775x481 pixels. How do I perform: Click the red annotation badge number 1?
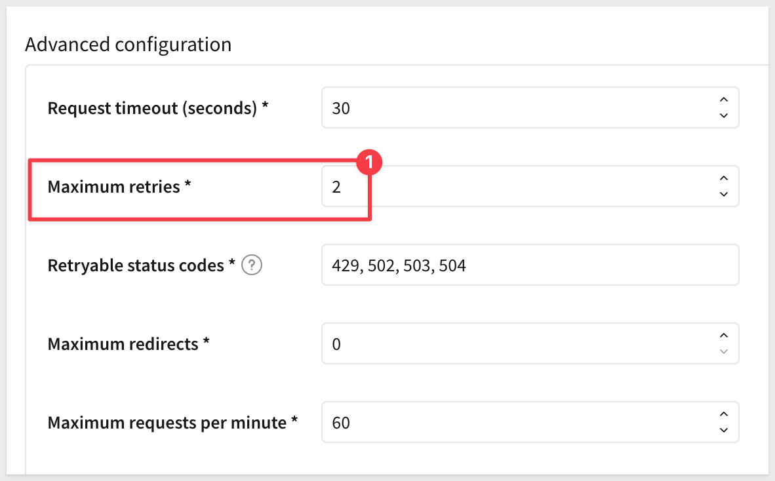tap(368, 162)
